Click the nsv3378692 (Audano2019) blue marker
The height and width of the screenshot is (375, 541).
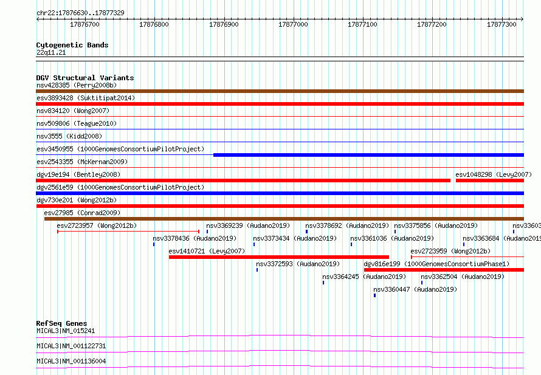click(x=306, y=232)
